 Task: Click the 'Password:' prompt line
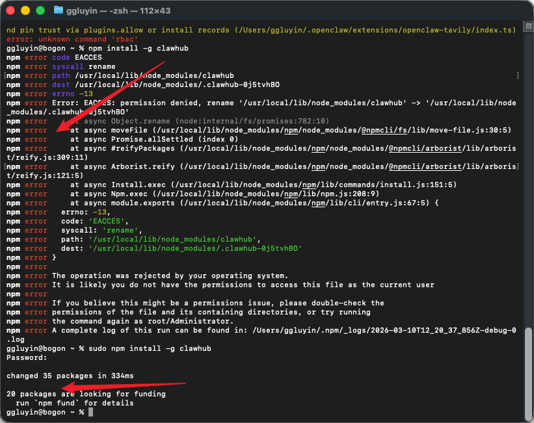(27, 357)
